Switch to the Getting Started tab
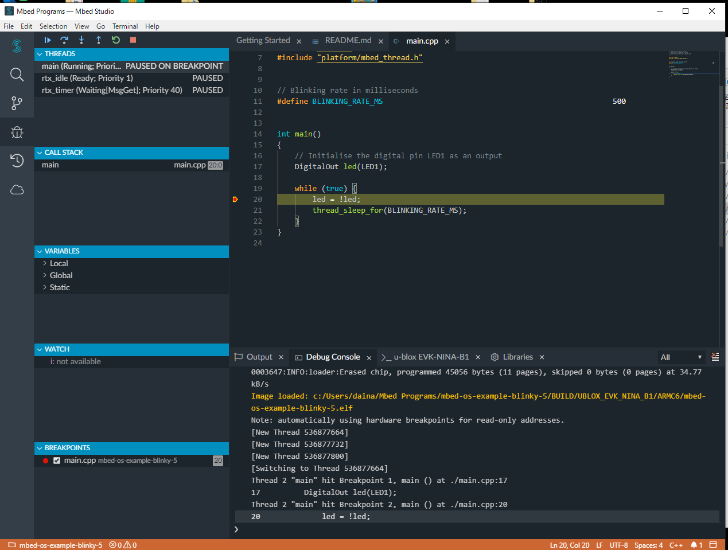Image resolution: width=728 pixels, height=550 pixels. tap(263, 41)
